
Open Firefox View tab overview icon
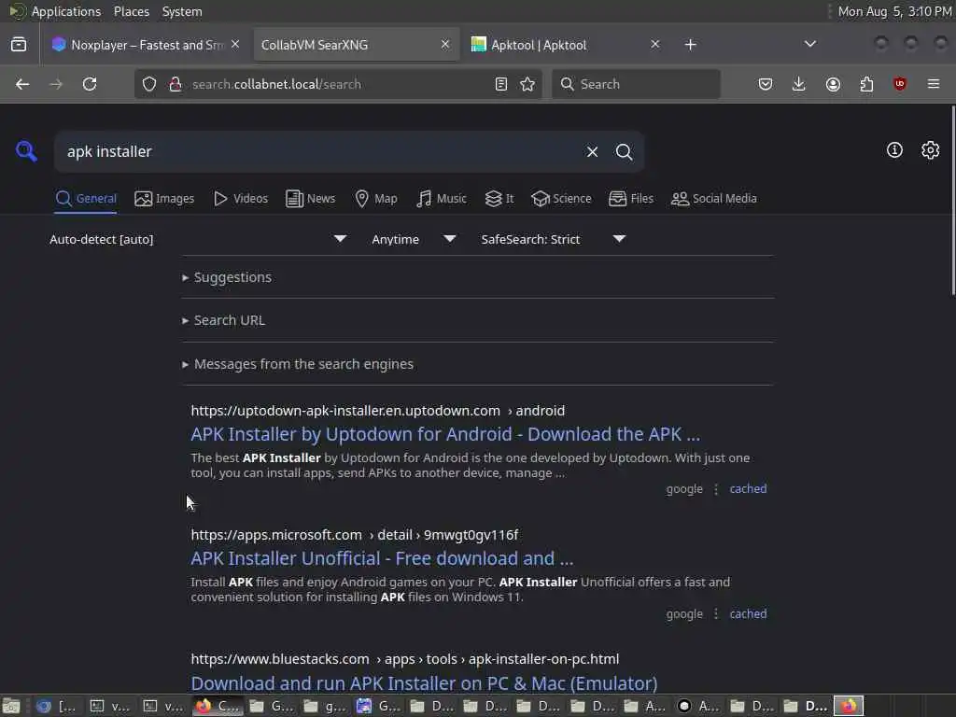19,45
